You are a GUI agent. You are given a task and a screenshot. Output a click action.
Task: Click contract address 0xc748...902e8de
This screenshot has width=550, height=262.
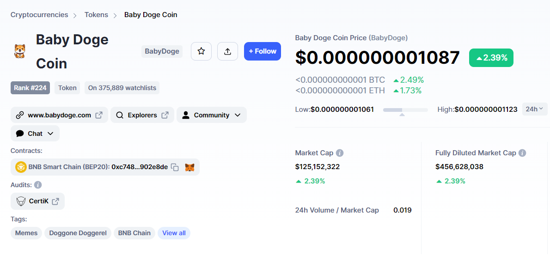coord(140,167)
